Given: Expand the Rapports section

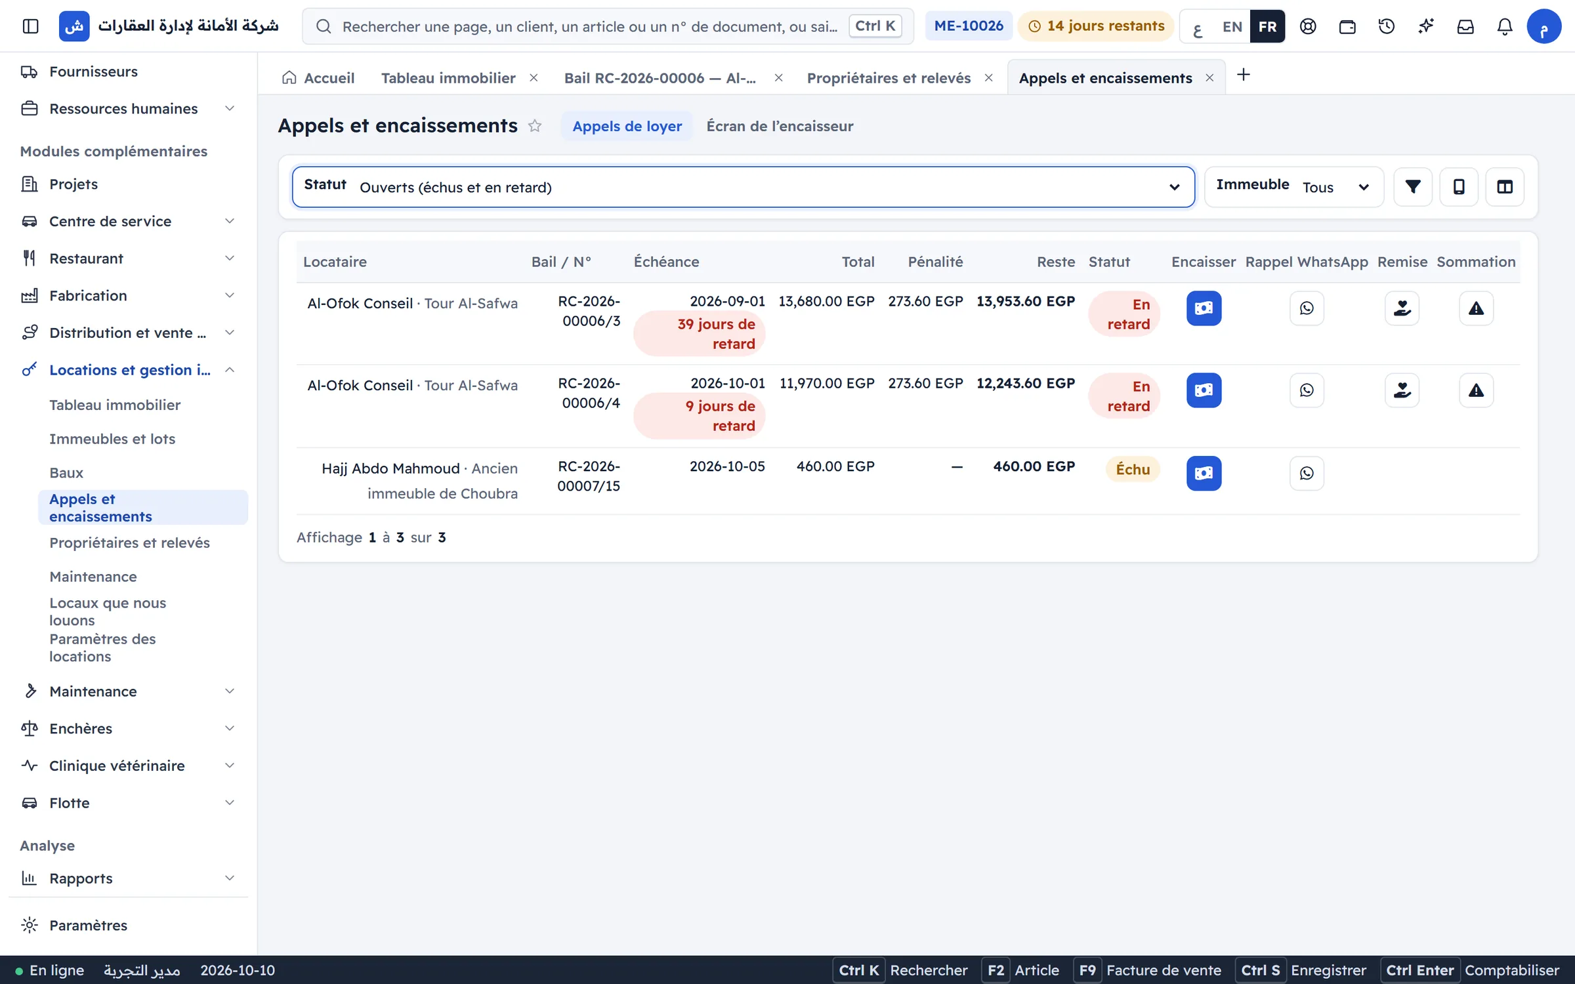Looking at the screenshot, I should point(128,878).
